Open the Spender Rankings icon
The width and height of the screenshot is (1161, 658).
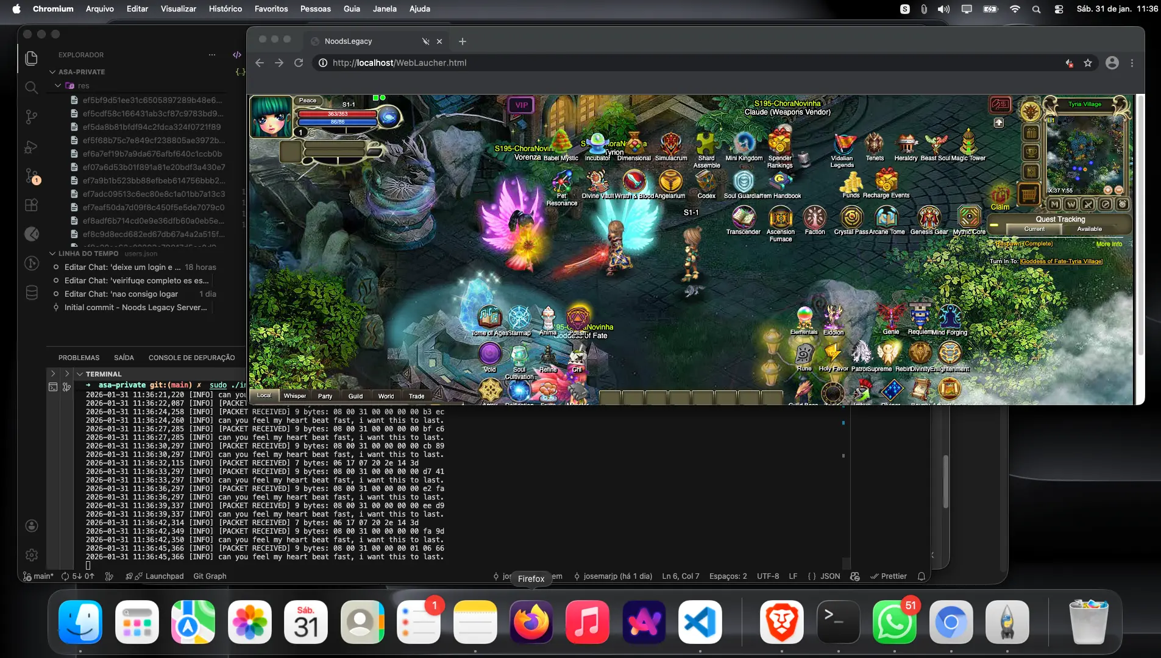(780, 141)
